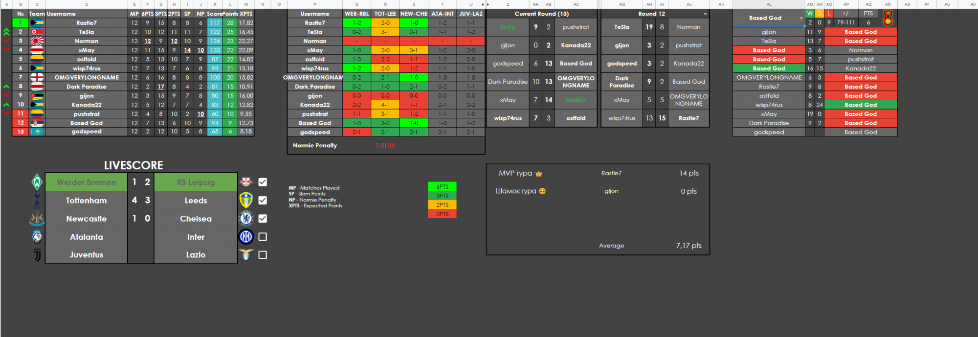Tick the Juventus vs Lazio checkbox

tap(263, 255)
